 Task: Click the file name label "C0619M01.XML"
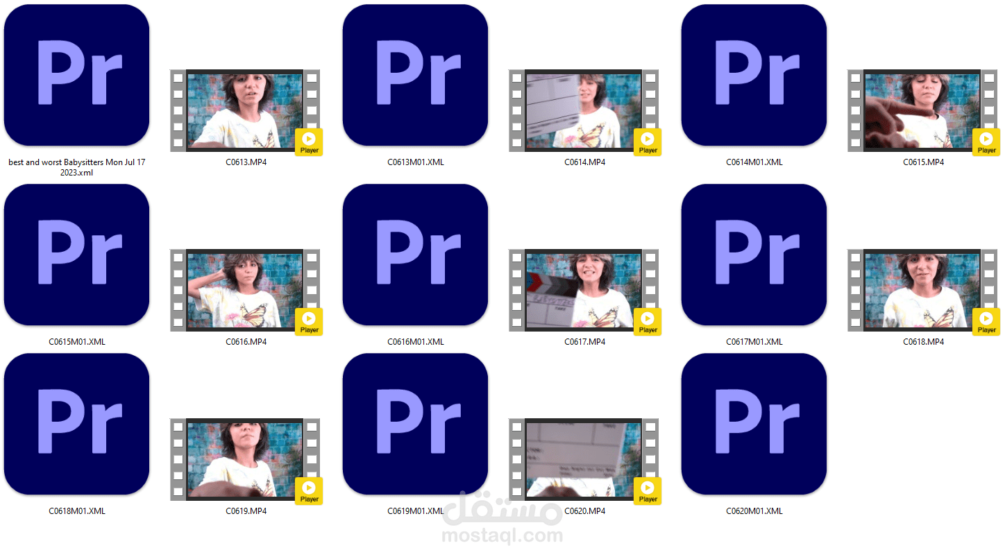click(416, 511)
